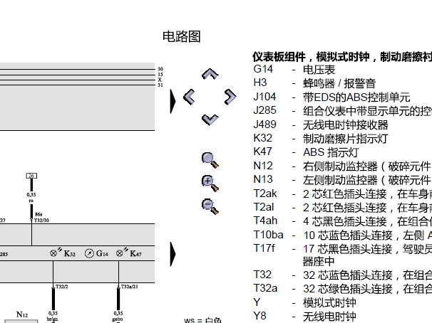Click the G14 voltmeter gauge symbol

coord(89,253)
